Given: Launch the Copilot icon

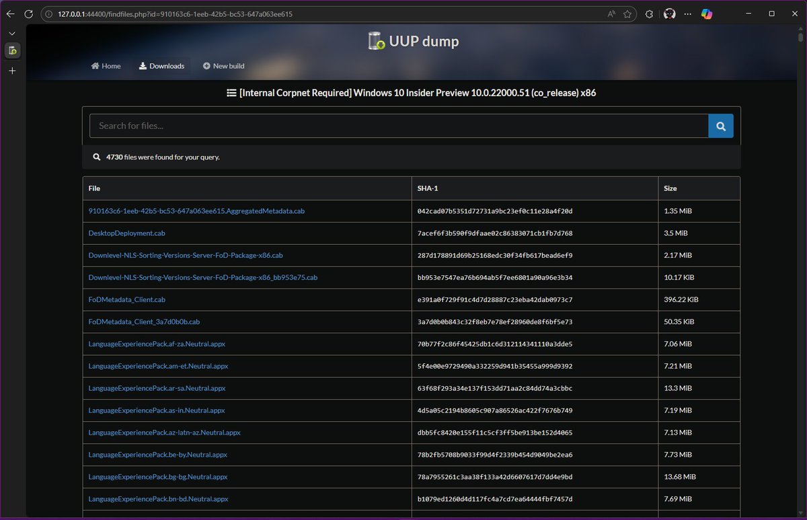Looking at the screenshot, I should click(706, 13).
